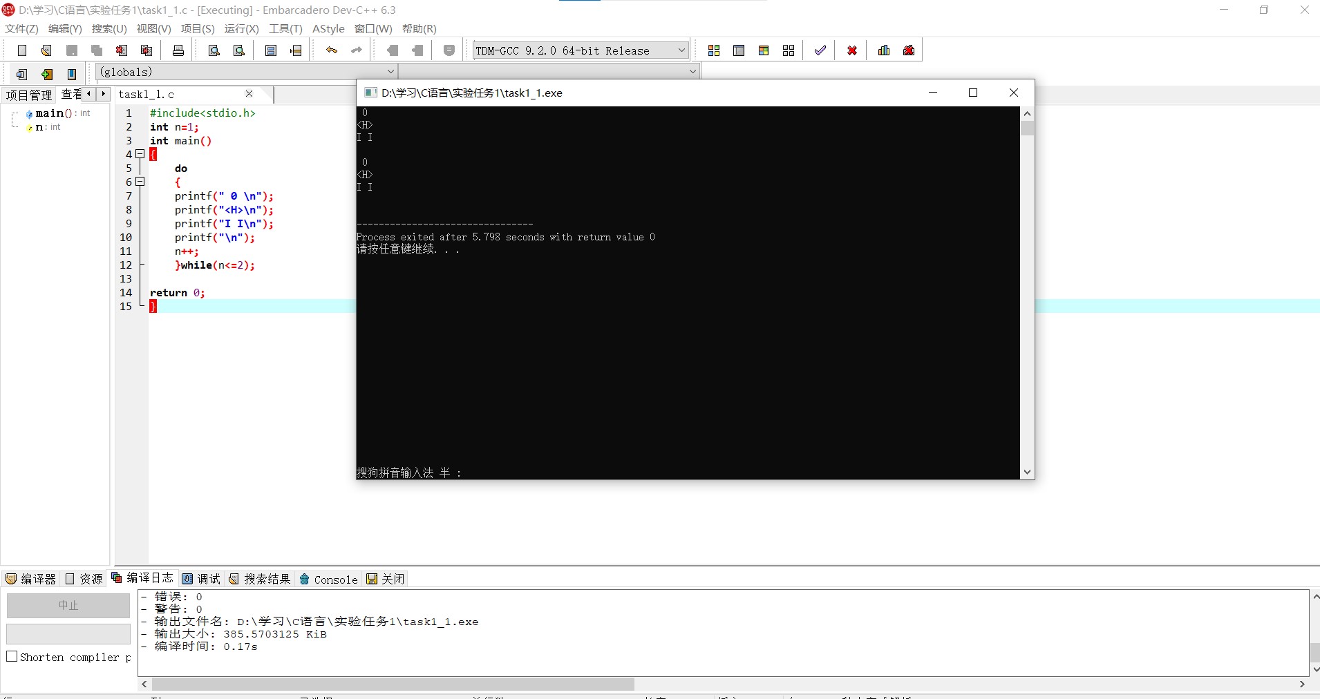This screenshot has height=699, width=1320.
Task: Open the 视图(V) menu
Action: pos(153,29)
